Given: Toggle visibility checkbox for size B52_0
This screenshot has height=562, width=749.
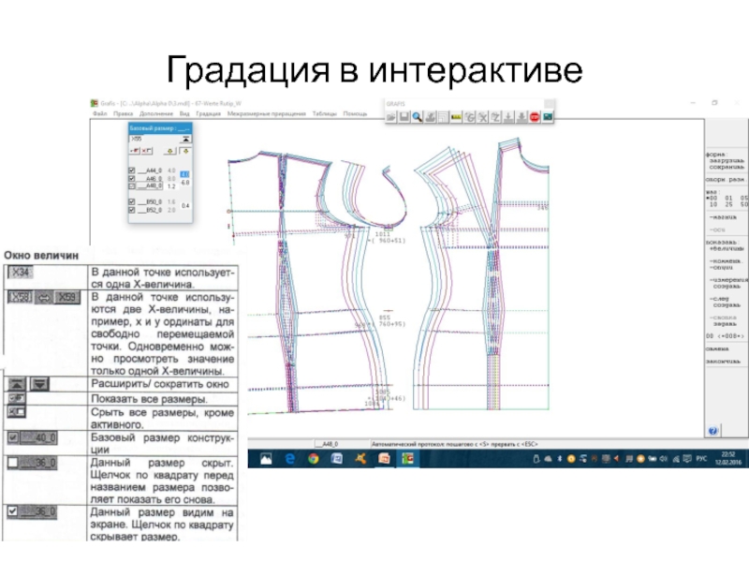Looking at the screenshot, I should tap(132, 210).
